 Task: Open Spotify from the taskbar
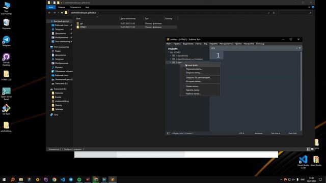point(79,179)
